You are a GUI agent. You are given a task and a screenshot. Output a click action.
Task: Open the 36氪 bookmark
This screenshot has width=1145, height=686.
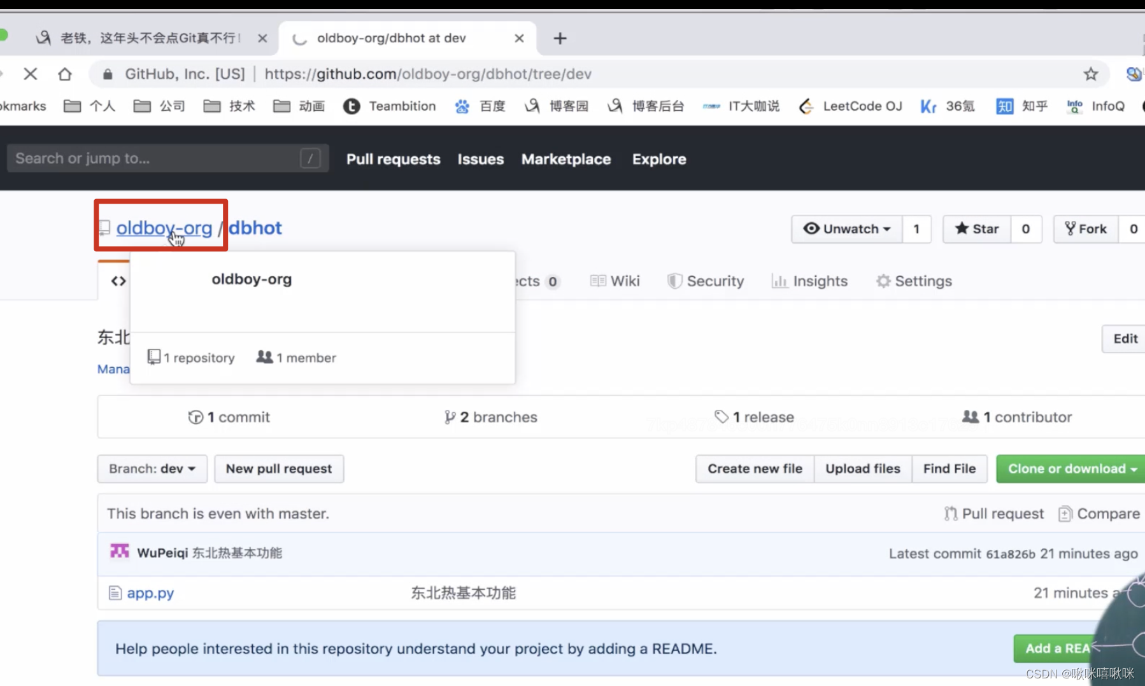pyautogui.click(x=948, y=106)
